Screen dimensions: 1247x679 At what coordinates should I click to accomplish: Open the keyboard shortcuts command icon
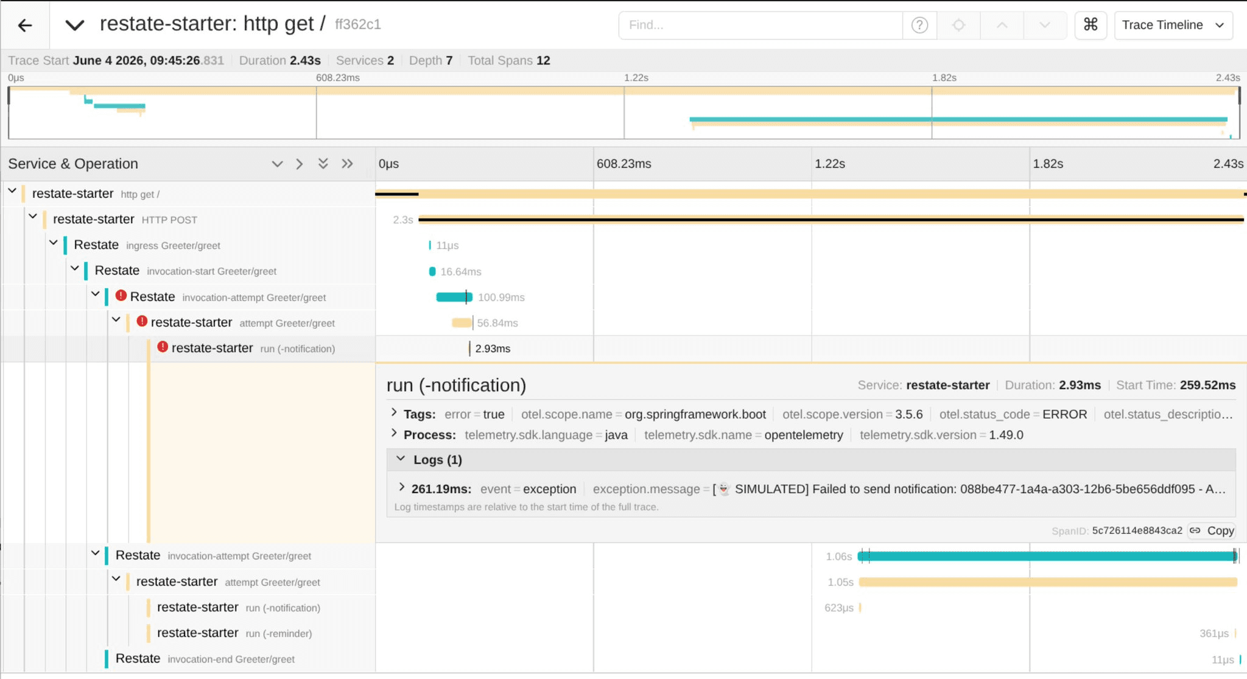[1091, 25]
